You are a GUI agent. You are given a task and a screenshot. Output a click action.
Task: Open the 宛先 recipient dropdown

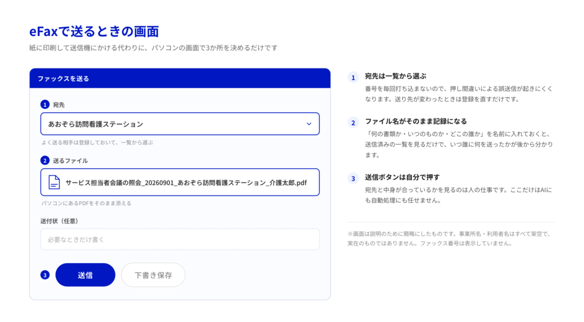pos(180,124)
